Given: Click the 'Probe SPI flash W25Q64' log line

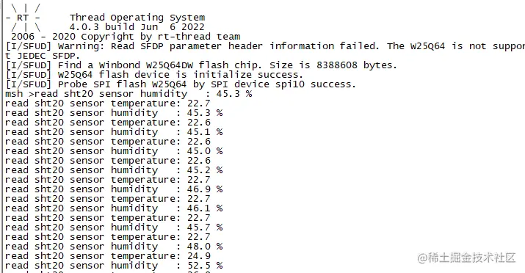Looking at the screenshot, I should 181,84.
